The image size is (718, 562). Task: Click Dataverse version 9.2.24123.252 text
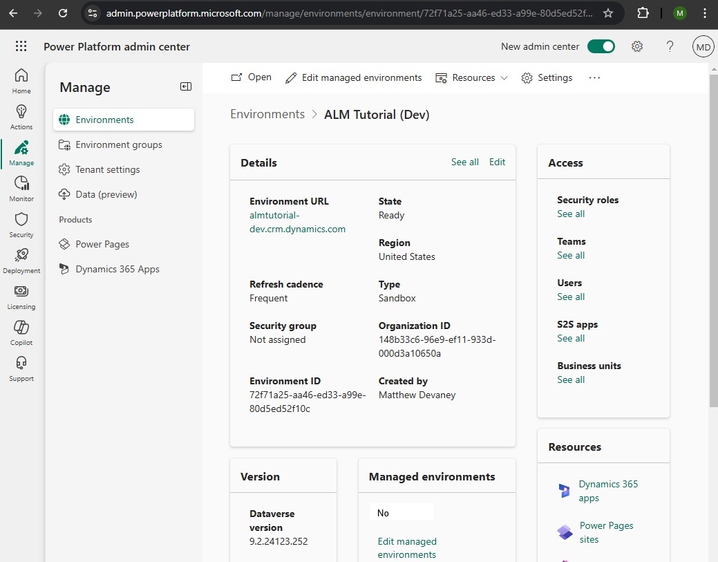[278, 541]
